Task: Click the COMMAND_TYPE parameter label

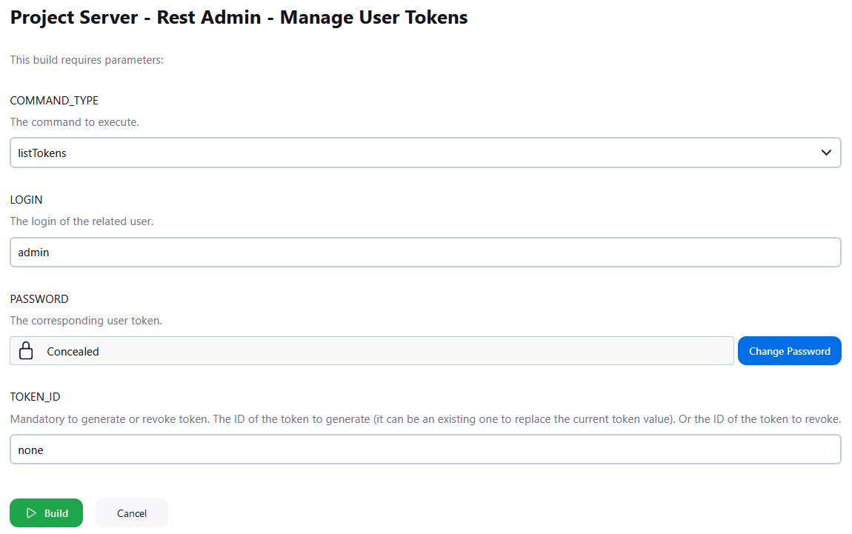Action: click(54, 100)
